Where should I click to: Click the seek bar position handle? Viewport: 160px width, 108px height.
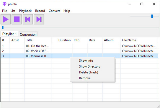[x=3, y=27]
